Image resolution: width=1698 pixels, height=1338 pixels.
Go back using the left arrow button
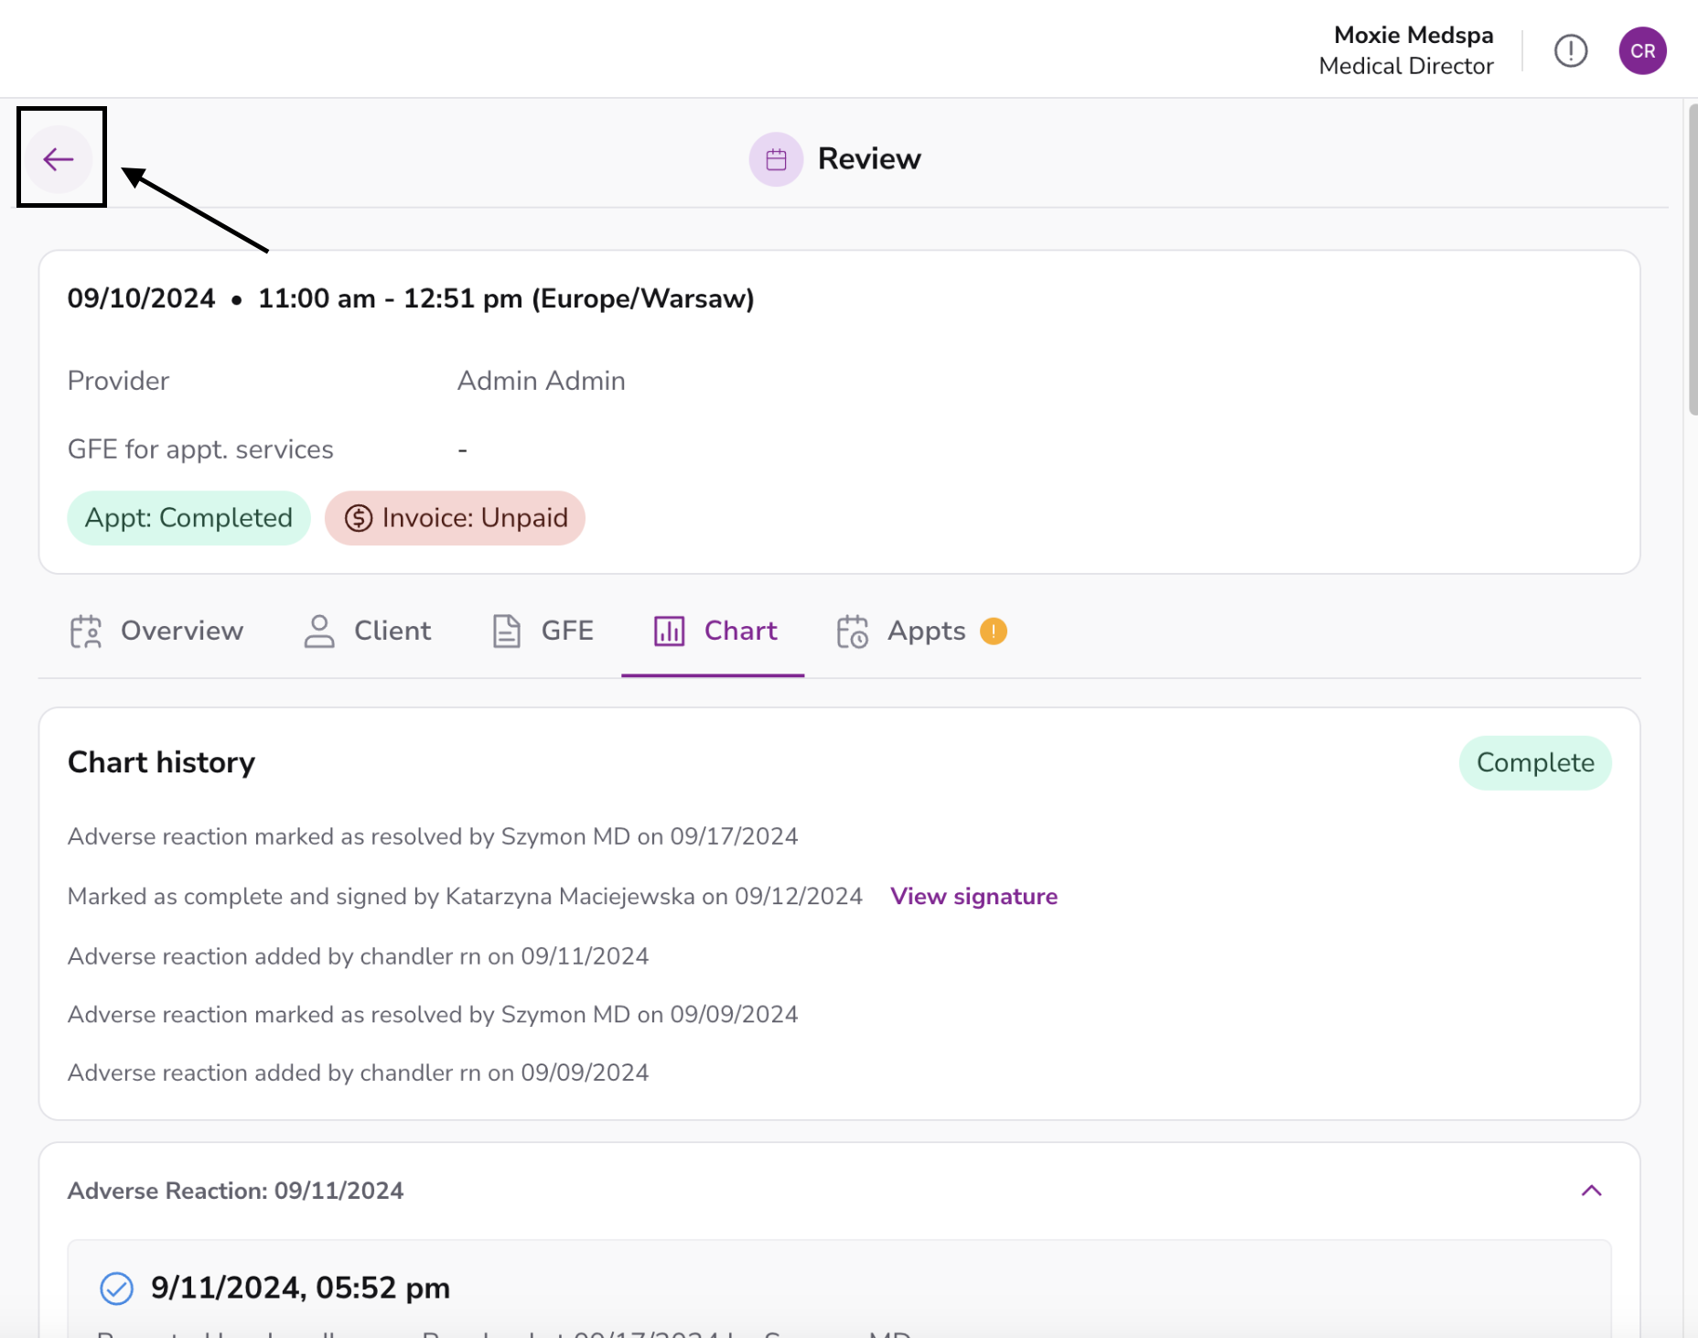(x=59, y=159)
